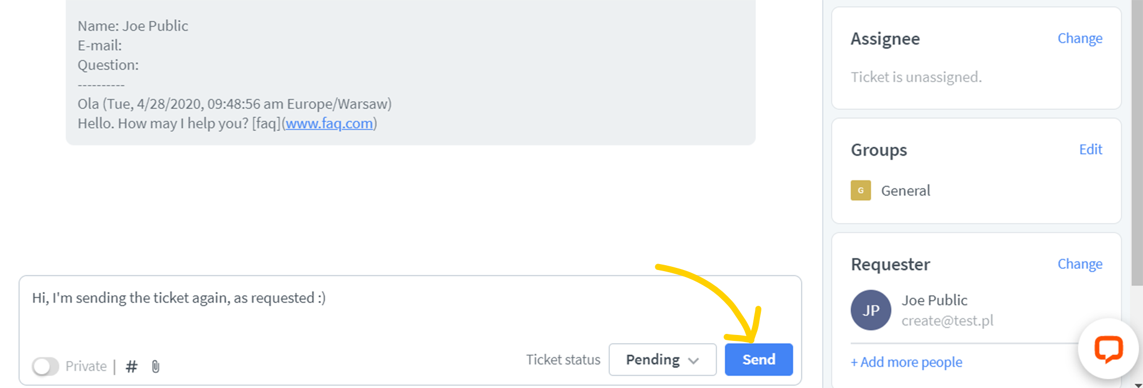Click the General group label
The image size is (1143, 388).
pyautogui.click(x=905, y=190)
